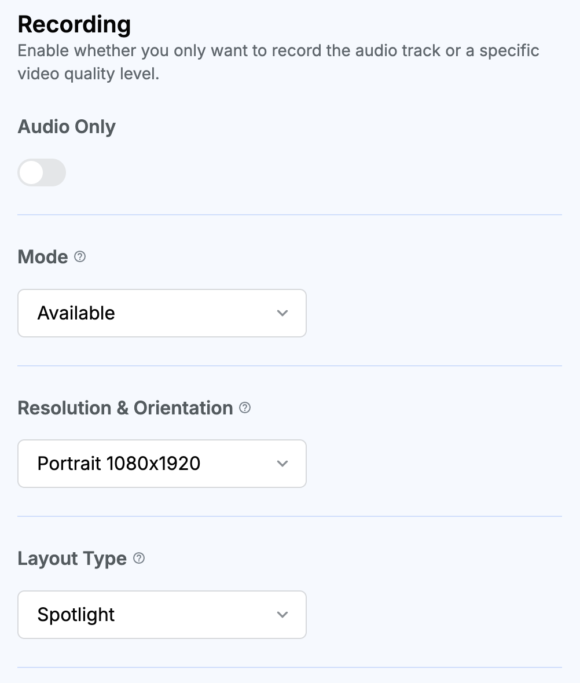Click the down arrow on the Spotlight selector
Screen dimensions: 580x683
pyautogui.click(x=282, y=615)
